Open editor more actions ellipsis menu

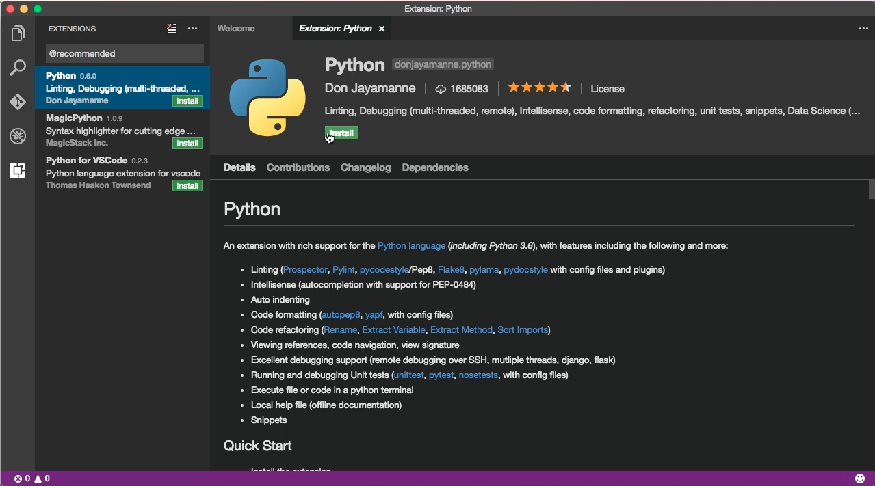[x=863, y=29]
